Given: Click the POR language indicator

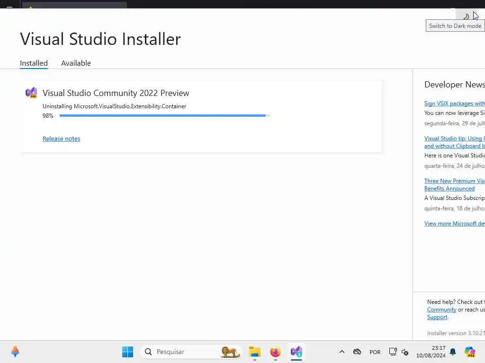Looking at the screenshot, I should 375,352.
